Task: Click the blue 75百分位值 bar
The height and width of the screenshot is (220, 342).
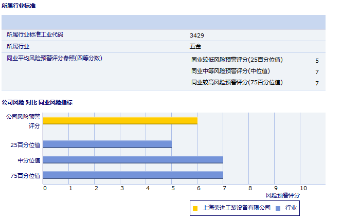Action: click(133, 176)
